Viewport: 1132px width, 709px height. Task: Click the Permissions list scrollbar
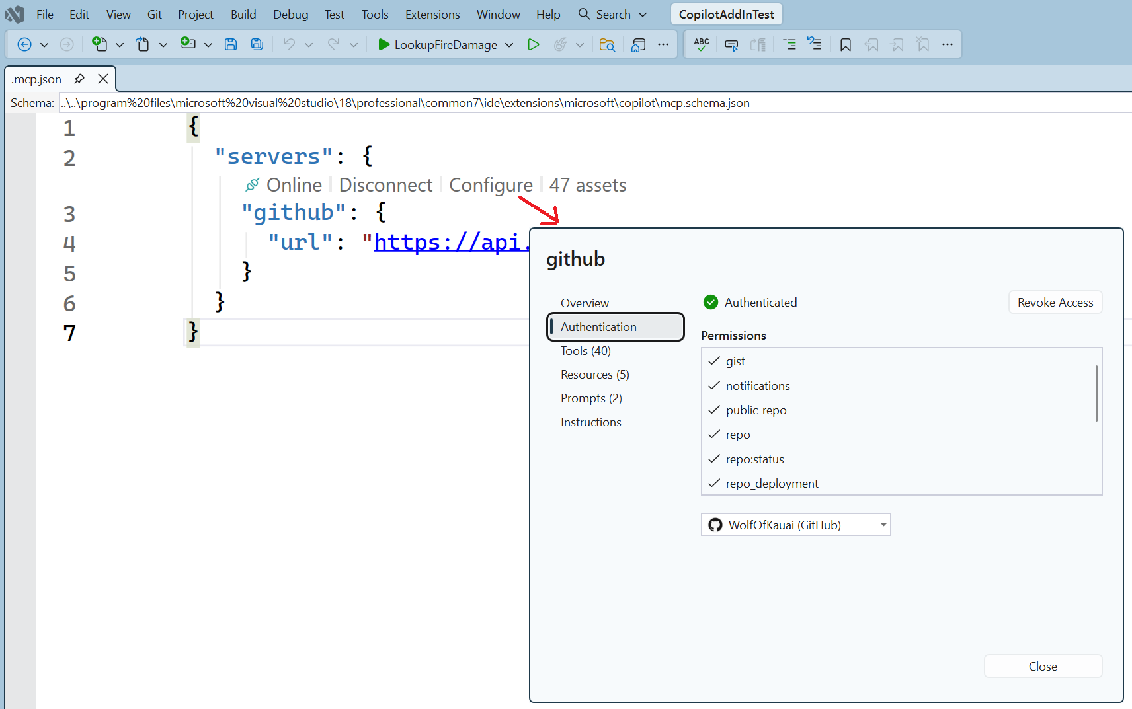1096,393
